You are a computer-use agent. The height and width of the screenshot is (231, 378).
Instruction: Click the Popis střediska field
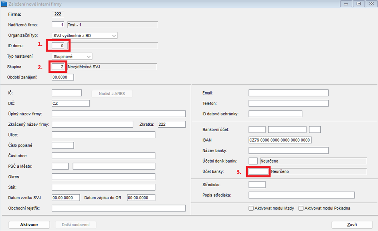click(x=301, y=195)
